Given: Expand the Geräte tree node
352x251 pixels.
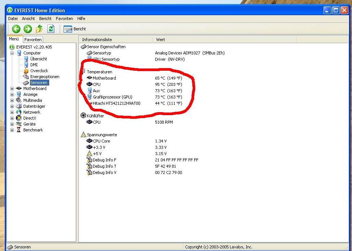Looking at the screenshot, I should tap(12, 124).
